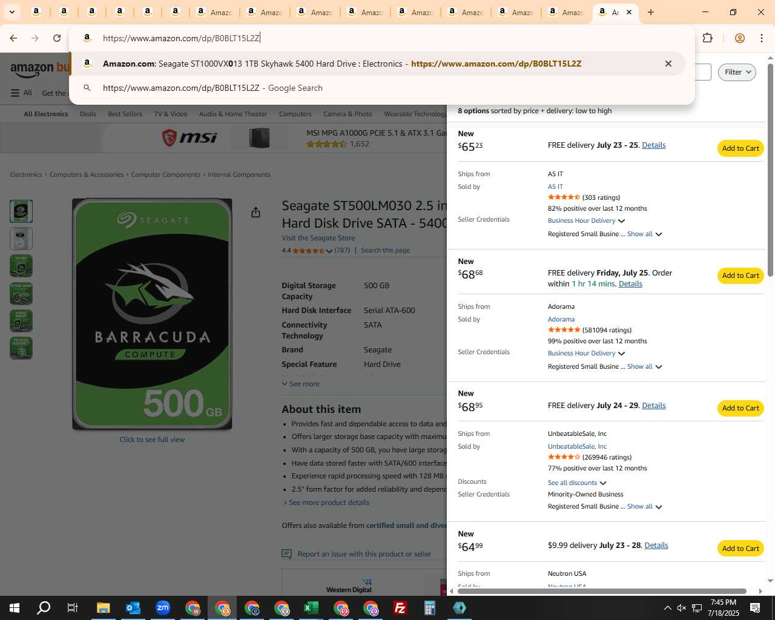Image resolution: width=775 pixels, height=620 pixels.
Task: Open the 787 ratings link
Action: (342, 250)
